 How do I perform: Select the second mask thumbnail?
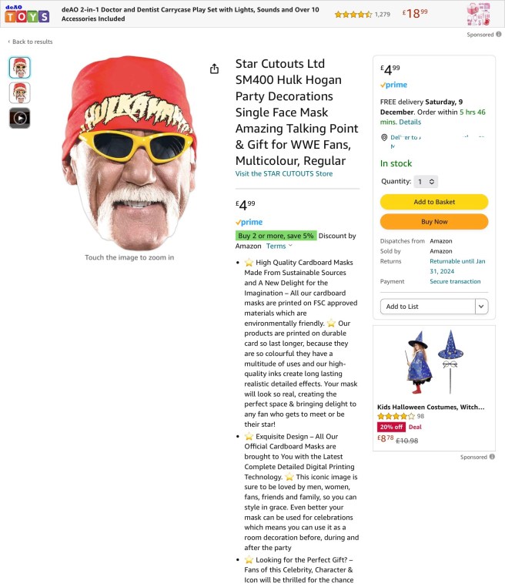click(20, 92)
